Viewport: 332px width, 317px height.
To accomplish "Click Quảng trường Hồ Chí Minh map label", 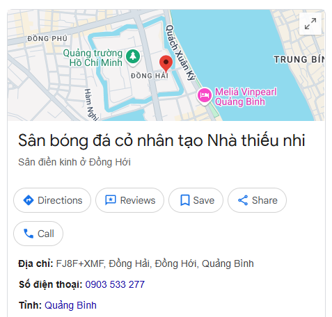I will coord(93,58).
